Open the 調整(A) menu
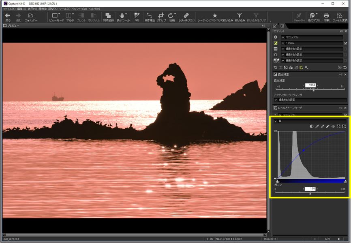Viewport: 351px width, 243px height. click(x=53, y=9)
